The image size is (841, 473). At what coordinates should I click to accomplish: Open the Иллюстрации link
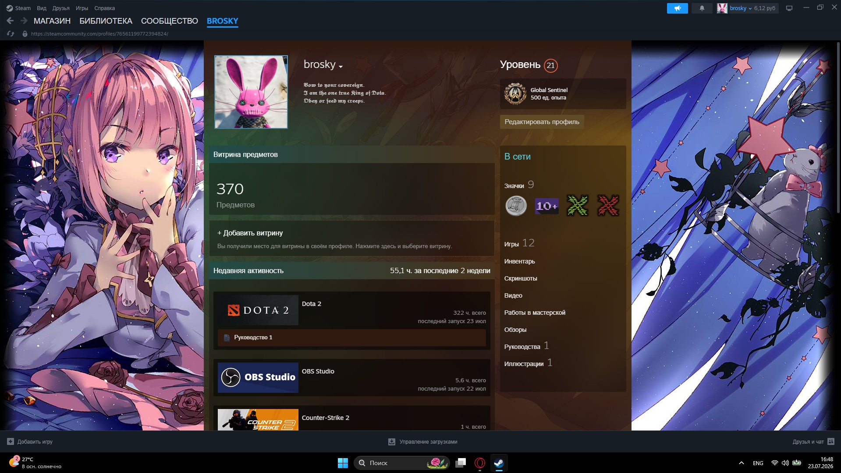[524, 364]
